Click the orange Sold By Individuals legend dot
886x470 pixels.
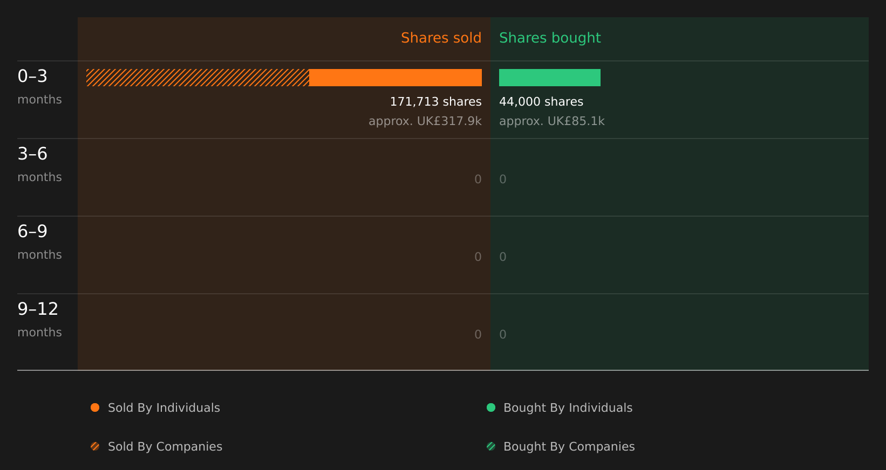coord(95,407)
